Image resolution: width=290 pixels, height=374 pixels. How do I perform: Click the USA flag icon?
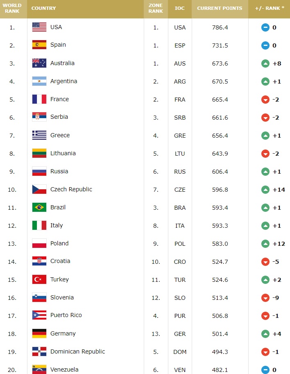tap(39, 27)
